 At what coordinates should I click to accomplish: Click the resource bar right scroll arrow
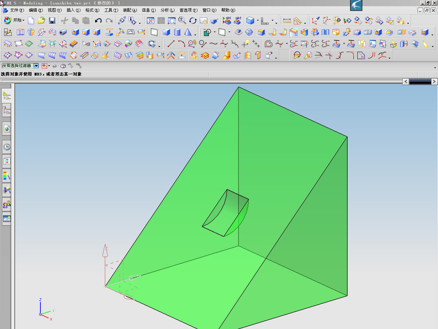434,81
